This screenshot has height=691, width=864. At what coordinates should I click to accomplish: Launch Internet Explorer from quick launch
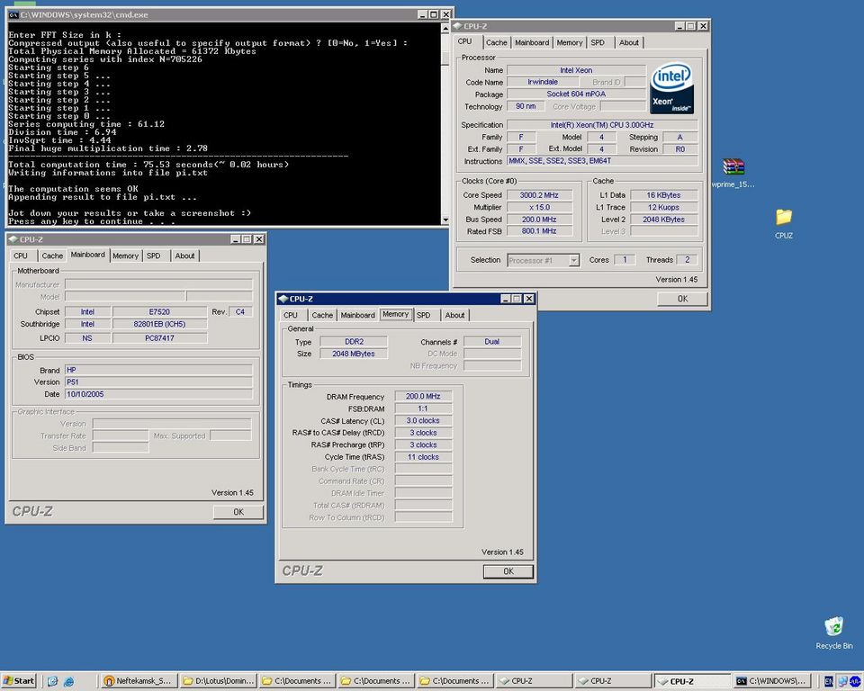pyautogui.click(x=69, y=681)
